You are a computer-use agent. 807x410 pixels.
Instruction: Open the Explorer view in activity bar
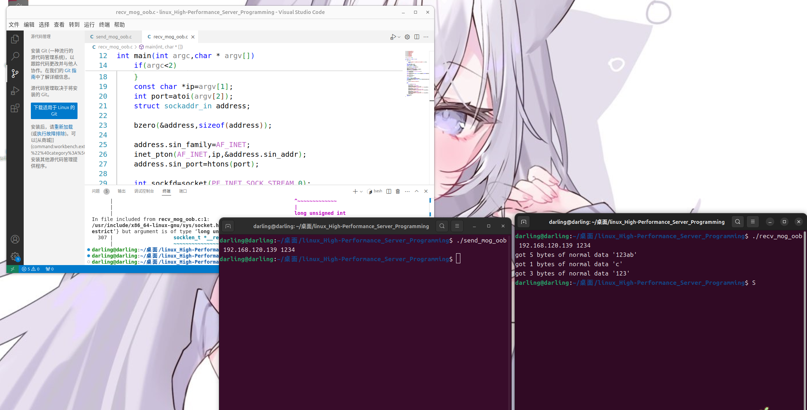(15, 39)
